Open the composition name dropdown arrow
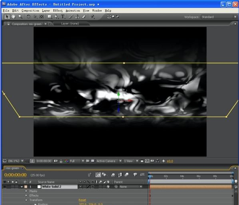This screenshot has height=205, width=239. tap(45, 24)
